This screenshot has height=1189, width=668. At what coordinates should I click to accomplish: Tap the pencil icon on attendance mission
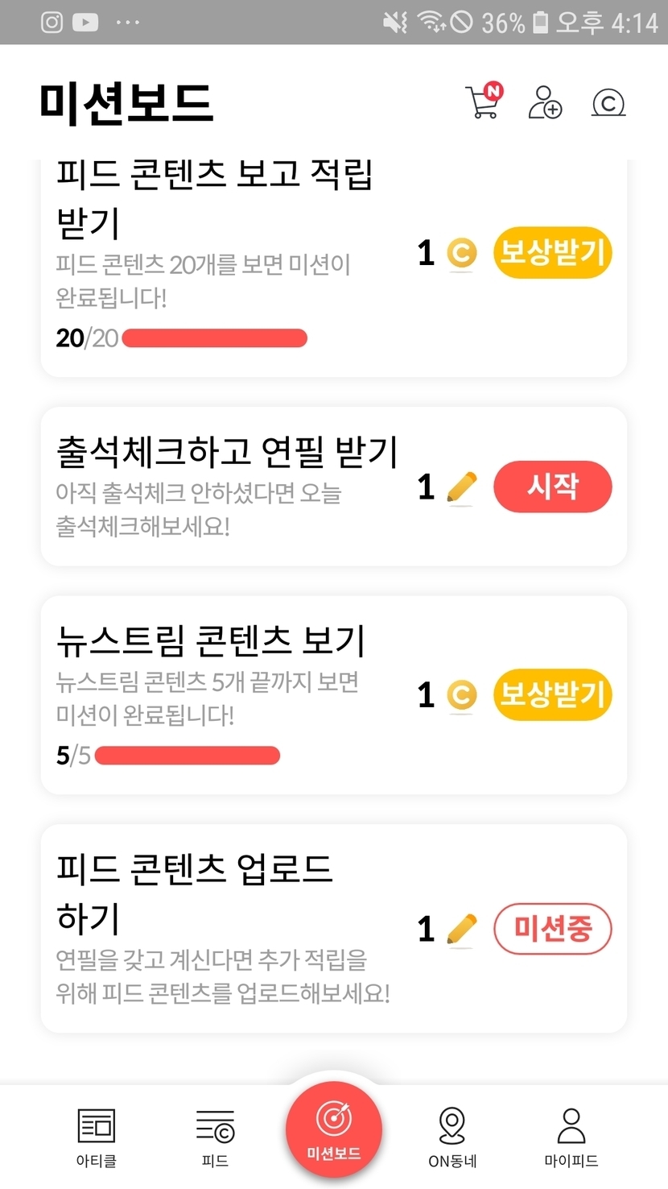[x=461, y=487]
